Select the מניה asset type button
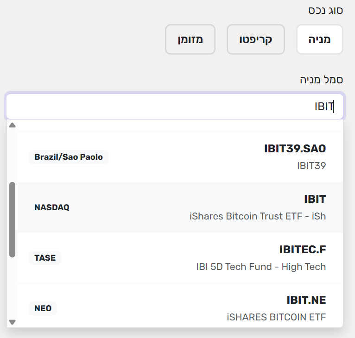This screenshot has height=338, width=355. pyautogui.click(x=319, y=39)
